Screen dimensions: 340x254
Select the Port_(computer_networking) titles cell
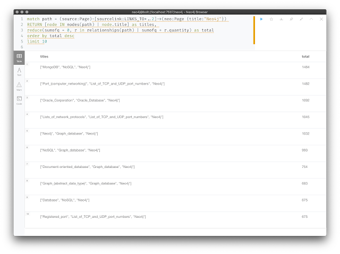click(103, 84)
